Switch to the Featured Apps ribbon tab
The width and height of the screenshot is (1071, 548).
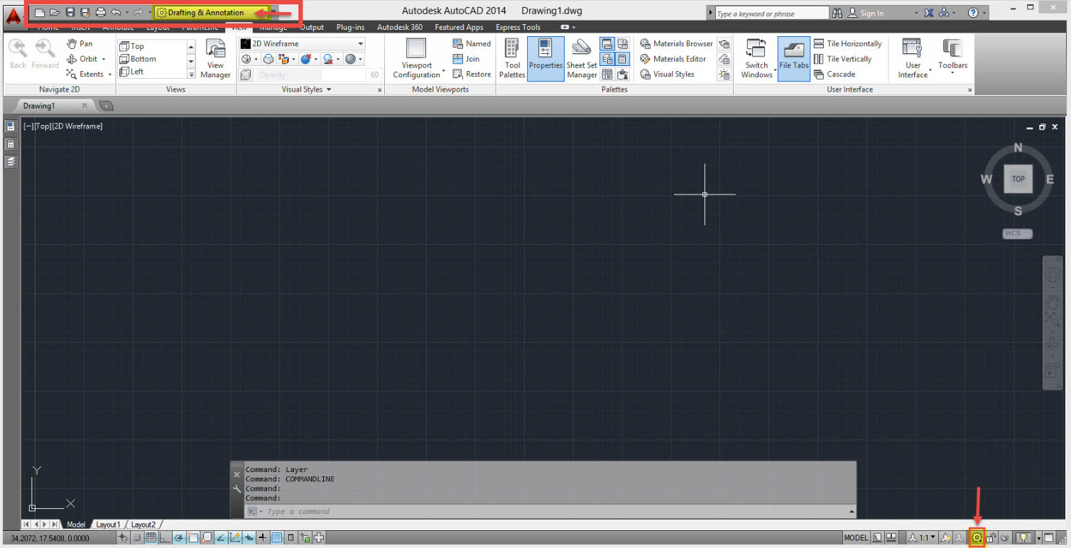click(x=459, y=27)
